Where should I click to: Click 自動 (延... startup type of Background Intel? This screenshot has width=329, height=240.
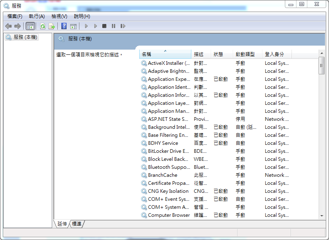click(246, 127)
